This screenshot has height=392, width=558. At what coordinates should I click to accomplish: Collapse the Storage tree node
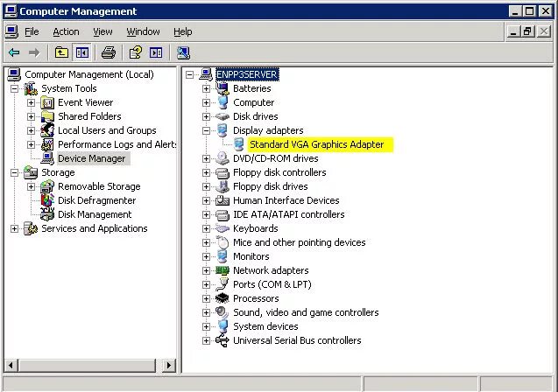coord(14,172)
